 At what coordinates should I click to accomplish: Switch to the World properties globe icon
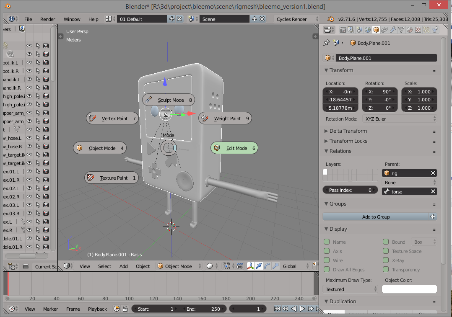[x=368, y=30]
